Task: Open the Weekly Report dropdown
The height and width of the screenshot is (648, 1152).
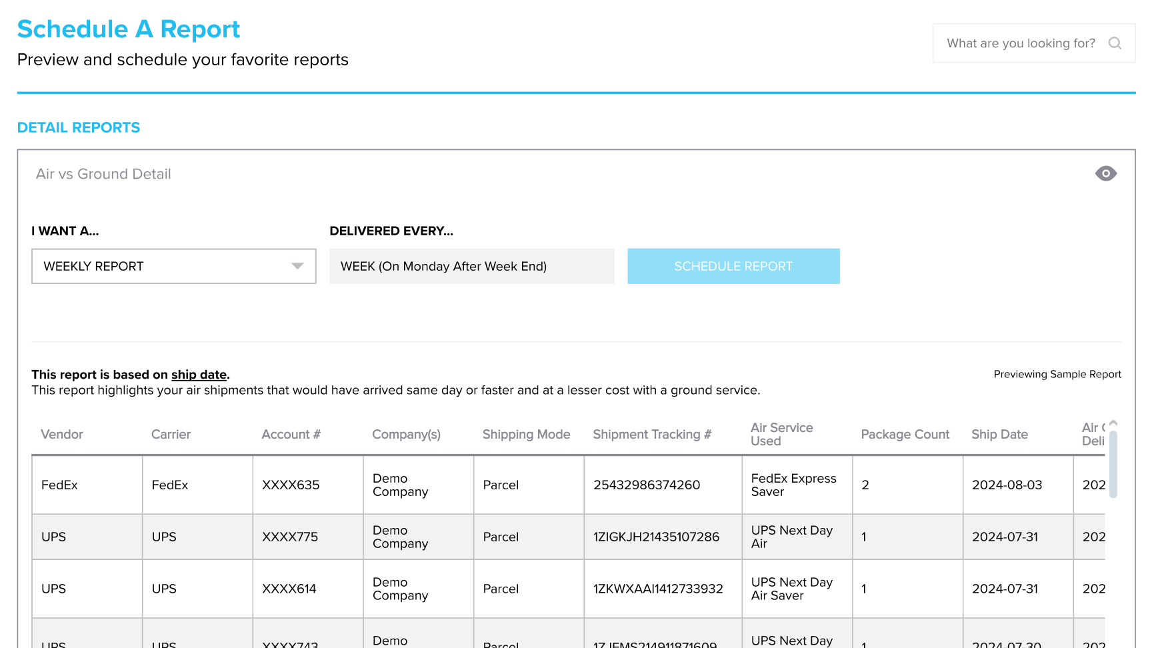Action: click(174, 266)
